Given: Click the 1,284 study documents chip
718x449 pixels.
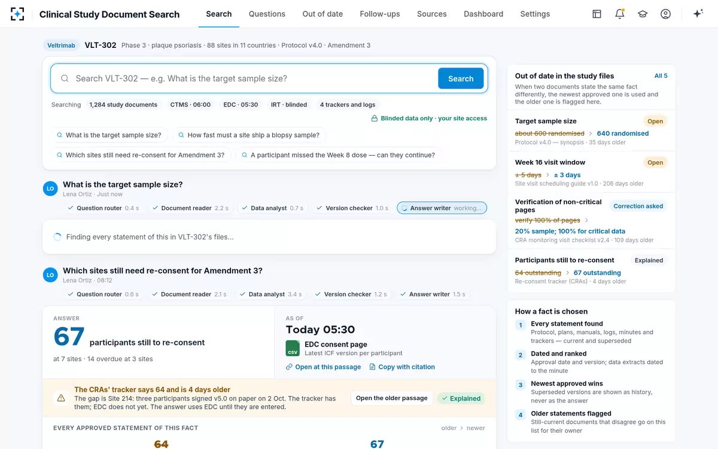Looking at the screenshot, I should pyautogui.click(x=123, y=105).
